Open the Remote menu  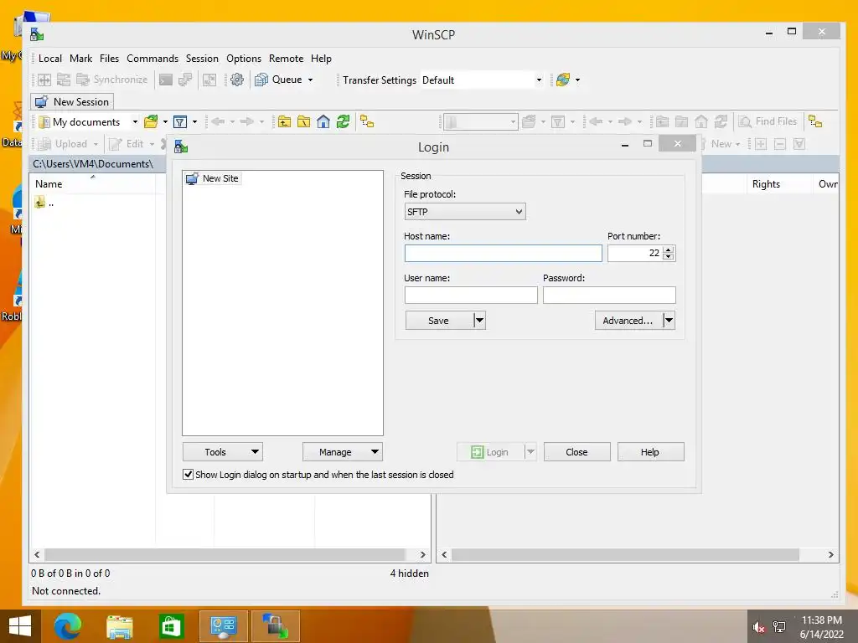tap(287, 59)
